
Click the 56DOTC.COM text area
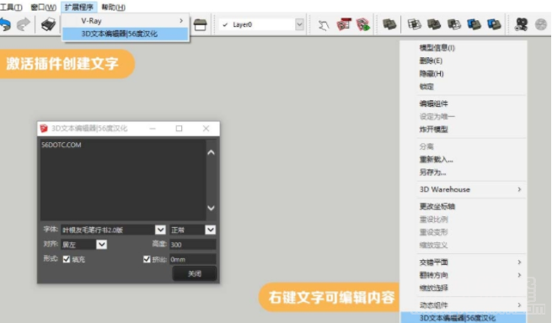(123, 180)
